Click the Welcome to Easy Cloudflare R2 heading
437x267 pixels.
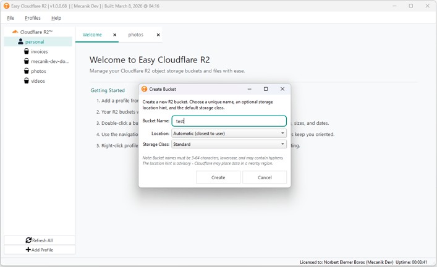click(x=150, y=60)
